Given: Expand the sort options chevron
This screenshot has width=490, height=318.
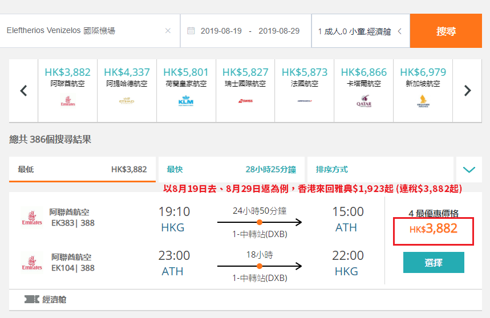Looking at the screenshot, I should pyautogui.click(x=469, y=169).
